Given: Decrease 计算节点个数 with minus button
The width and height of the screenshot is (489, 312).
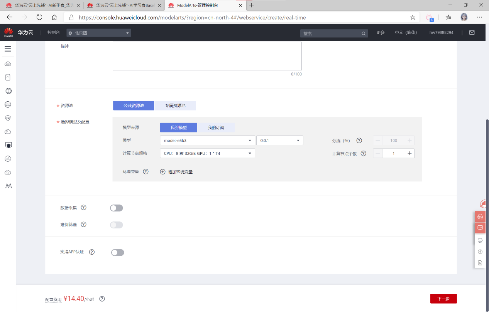Looking at the screenshot, I should 378,153.
